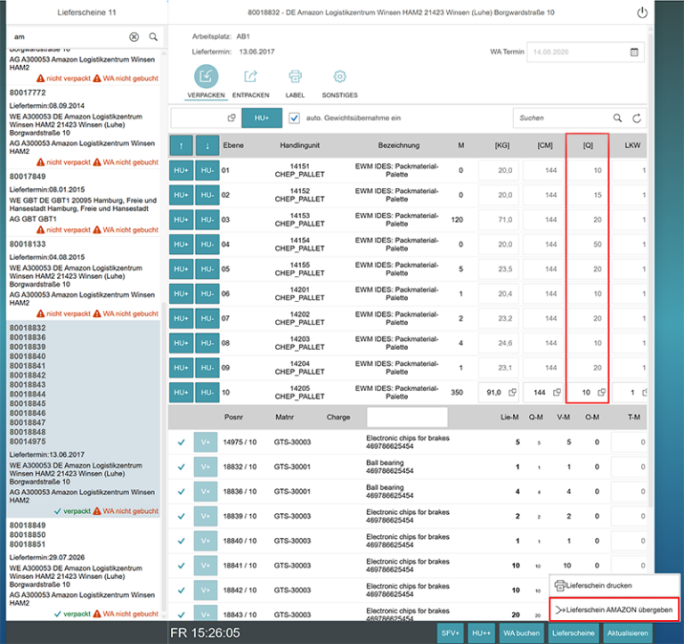Click the teal HU+ button beside input
Viewport: 684px width, 644px height.
[262, 118]
